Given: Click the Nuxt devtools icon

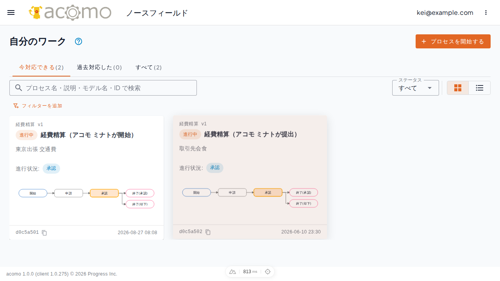Looking at the screenshot, I should click(233, 272).
